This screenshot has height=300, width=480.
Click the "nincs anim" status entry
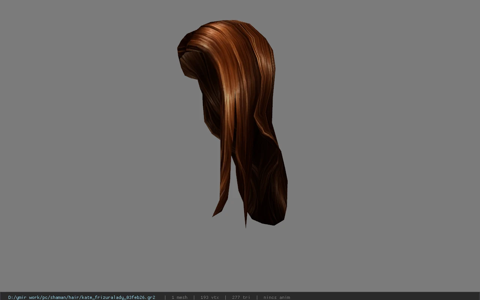click(x=277, y=297)
